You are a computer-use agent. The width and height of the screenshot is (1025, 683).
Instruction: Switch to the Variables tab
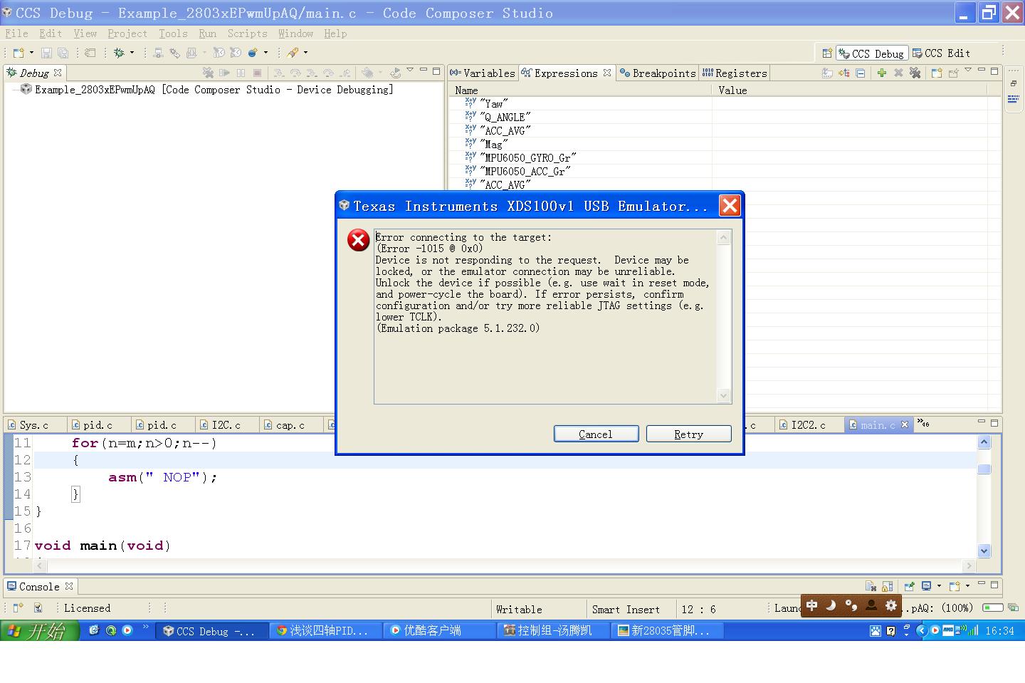[x=483, y=73]
